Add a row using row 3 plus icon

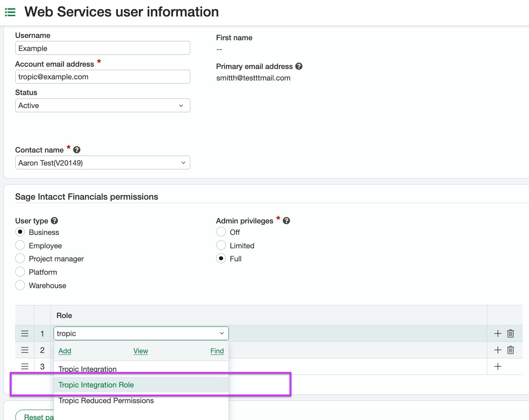tap(498, 366)
